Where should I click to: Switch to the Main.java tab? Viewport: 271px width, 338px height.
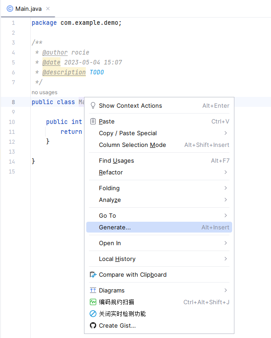[29, 9]
